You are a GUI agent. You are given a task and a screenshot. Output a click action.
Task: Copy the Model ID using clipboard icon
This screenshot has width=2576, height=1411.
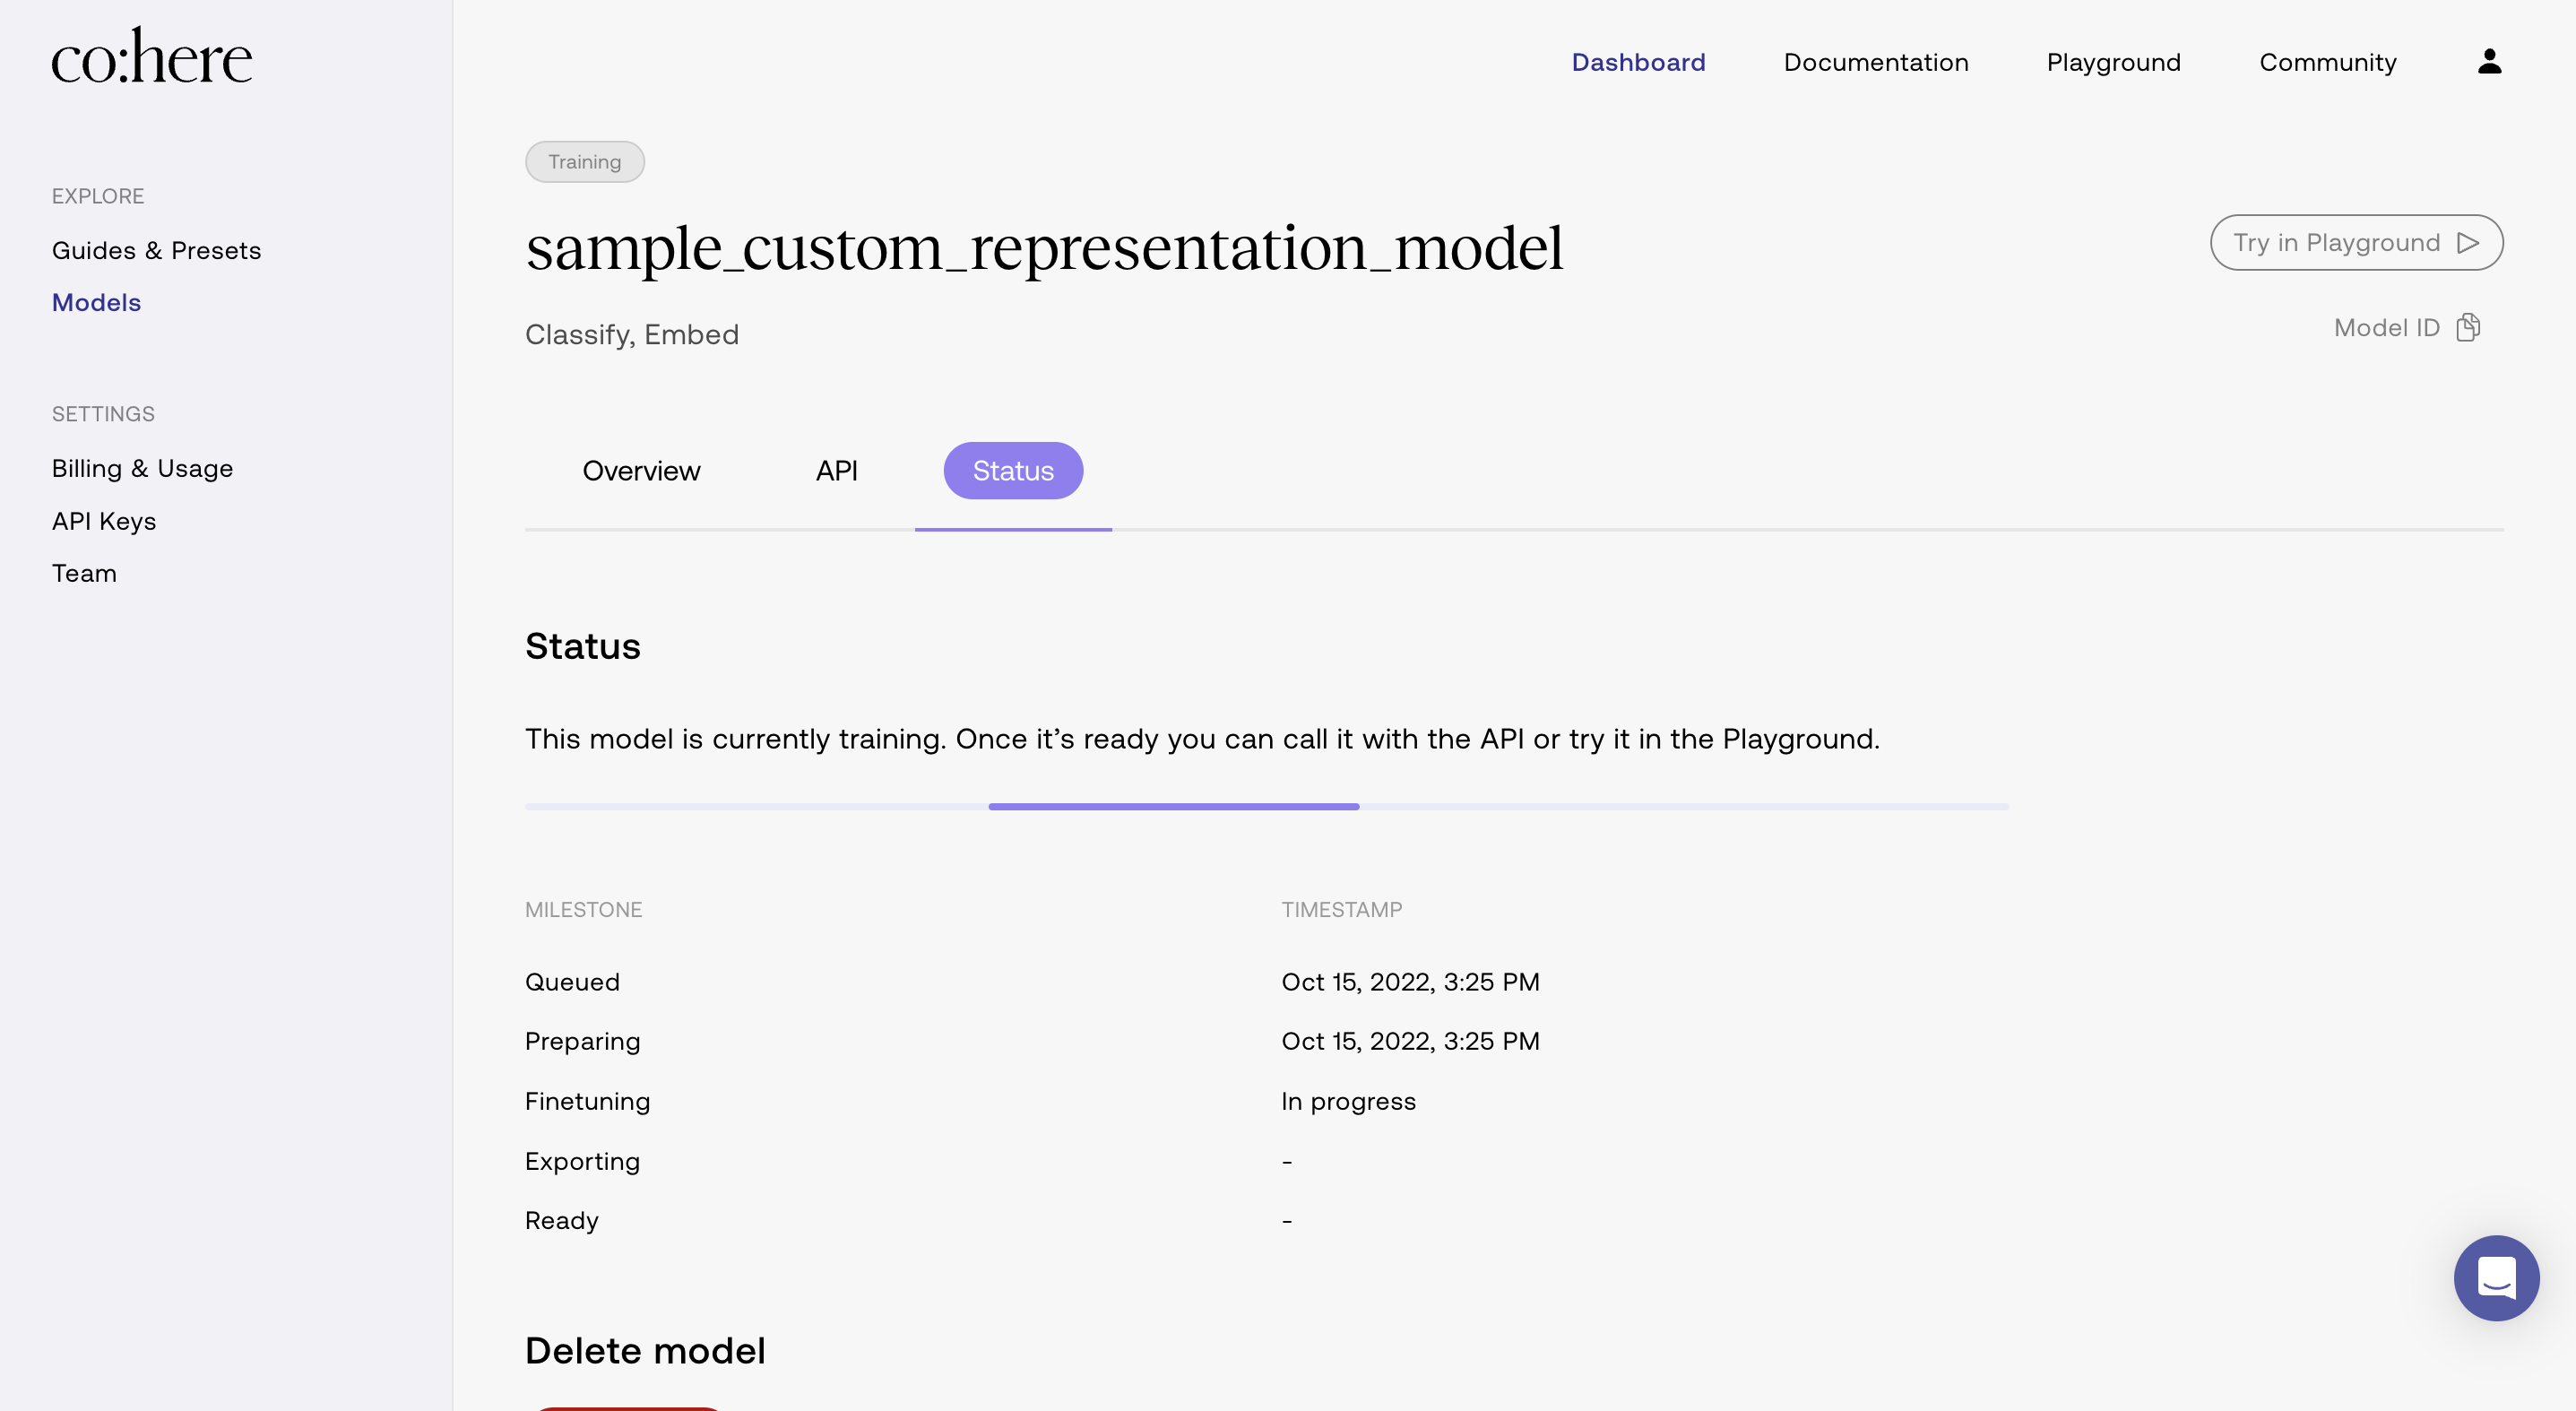pos(2468,328)
